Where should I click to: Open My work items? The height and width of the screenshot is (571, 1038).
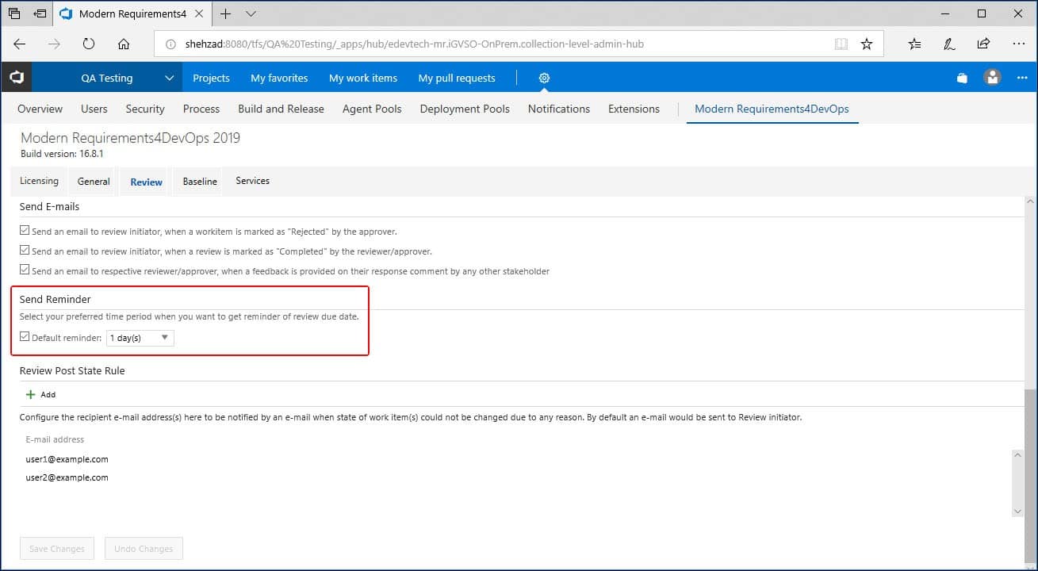click(x=363, y=78)
